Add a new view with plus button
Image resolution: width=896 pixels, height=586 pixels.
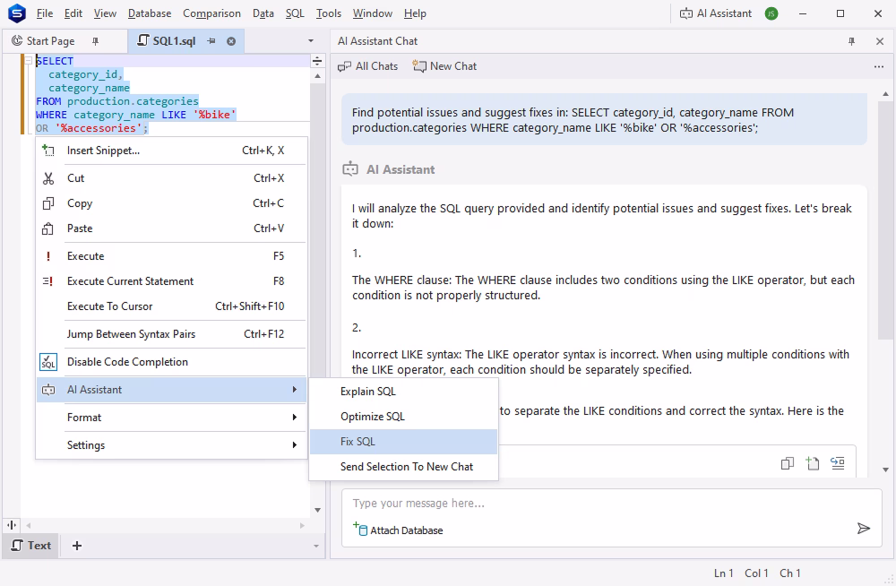point(77,546)
